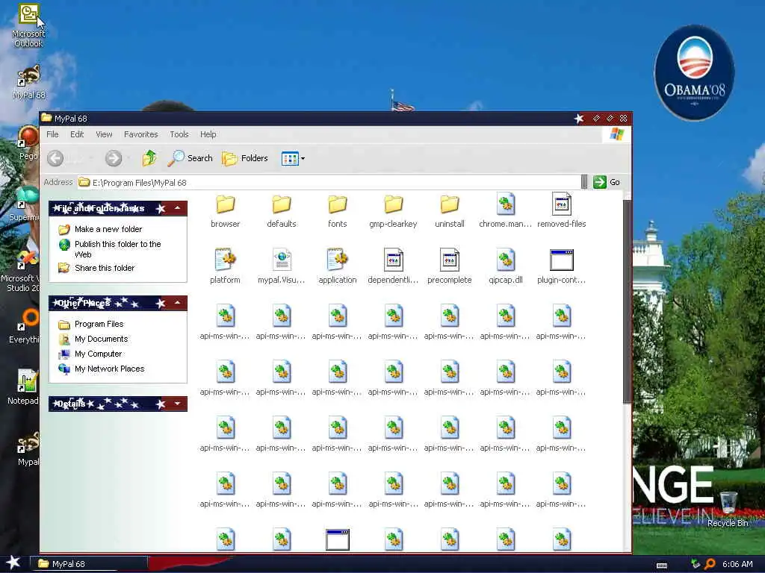Select the qipcap.dll file

point(506,266)
